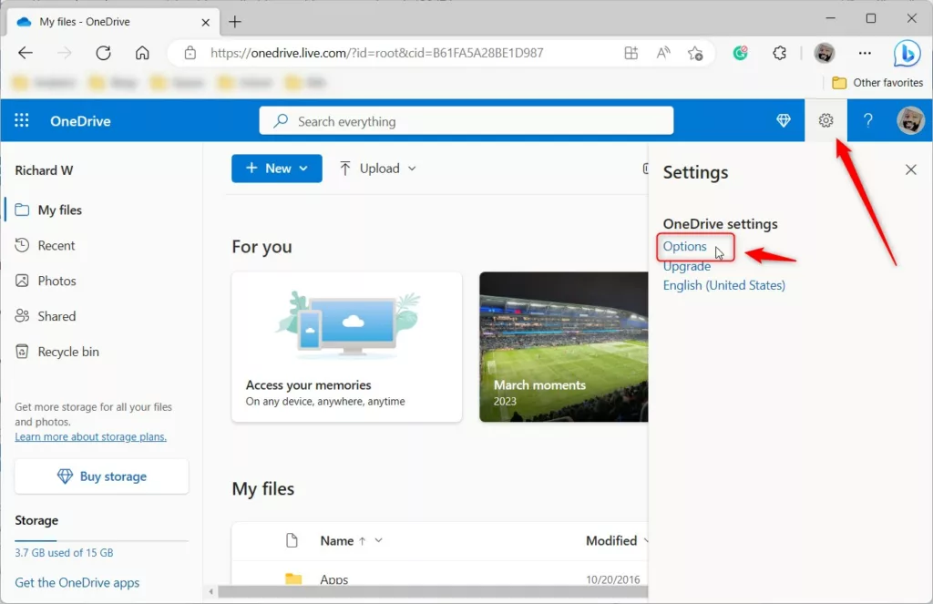
Task: Go to My files in sidebar
Action: [59, 210]
